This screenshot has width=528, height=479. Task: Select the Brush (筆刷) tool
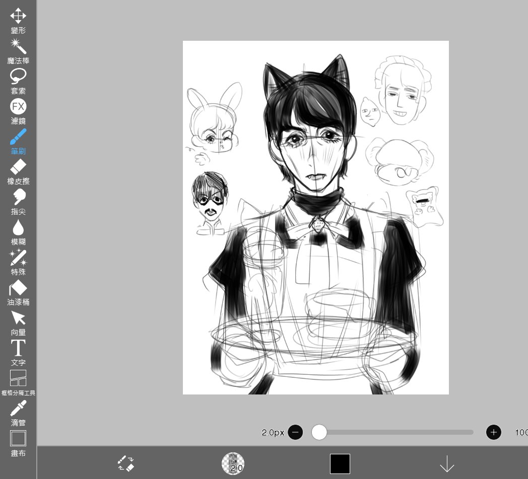click(x=18, y=141)
